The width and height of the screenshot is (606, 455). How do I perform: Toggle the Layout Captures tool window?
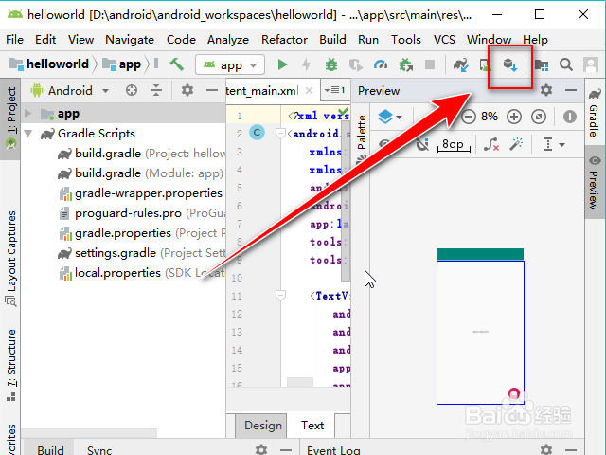tap(11, 257)
